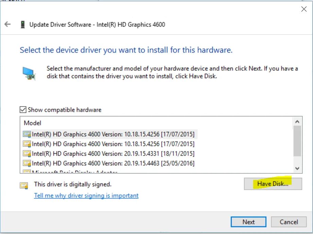Click the display adapter hardware icon
313x234 pixels.
point(29,73)
